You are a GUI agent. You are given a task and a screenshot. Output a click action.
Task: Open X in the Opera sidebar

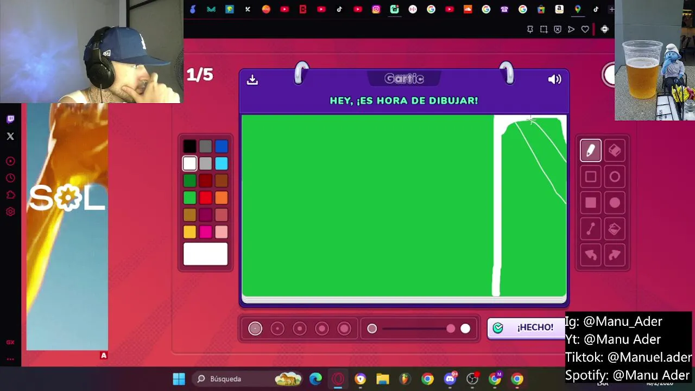point(10,136)
